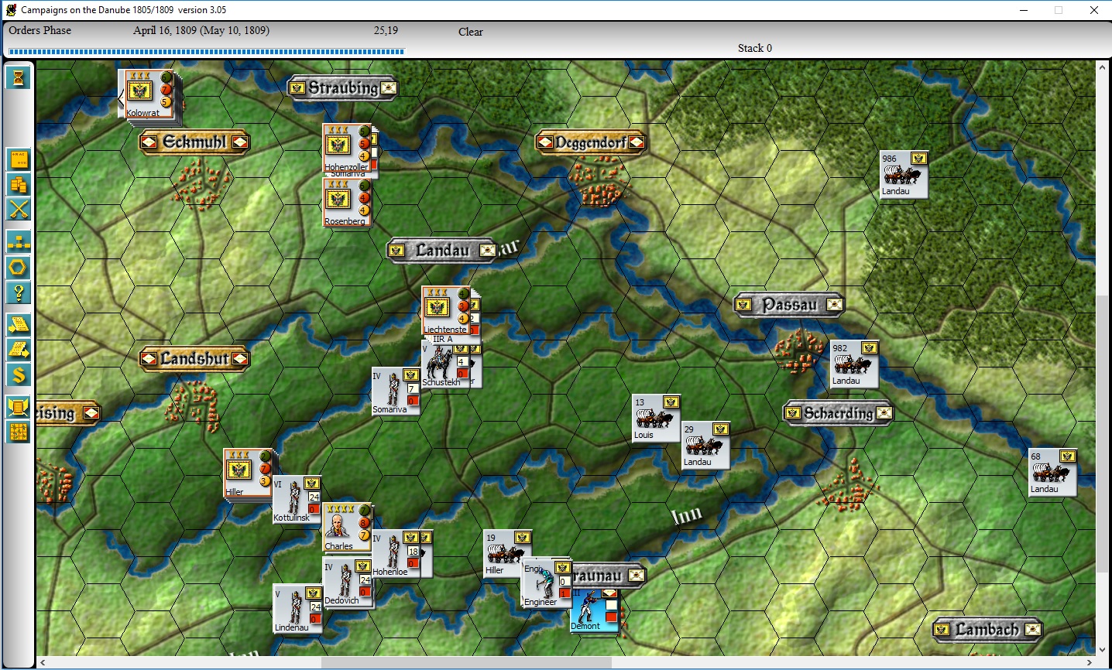The height and width of the screenshot is (670, 1112).
Task: Select the Landau supply wagon 68
Action: point(1053,472)
